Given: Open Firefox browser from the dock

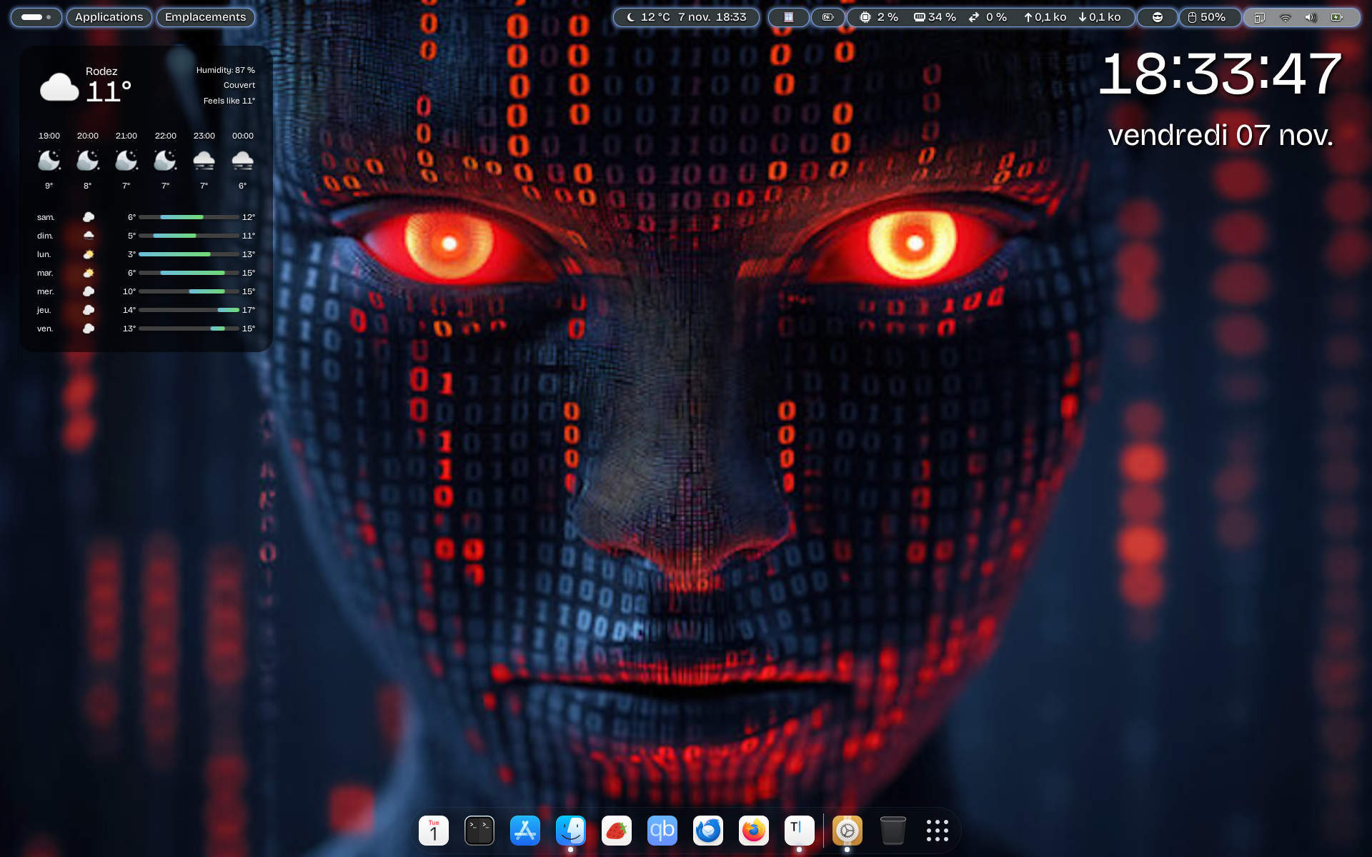Looking at the screenshot, I should (x=754, y=831).
